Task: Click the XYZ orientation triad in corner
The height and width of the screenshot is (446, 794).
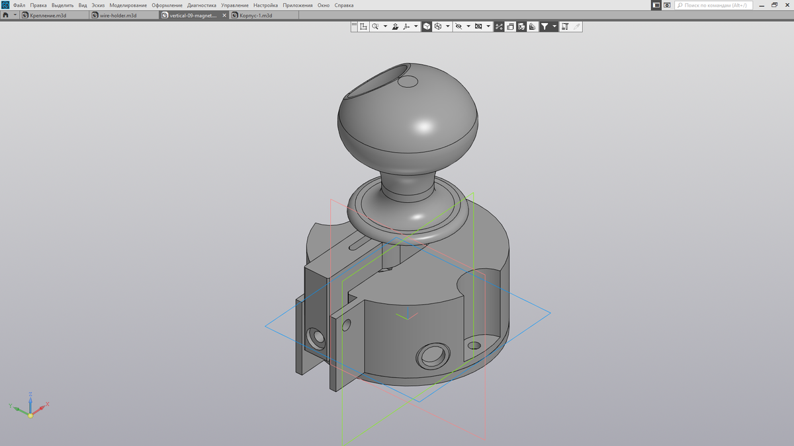Action: point(30,405)
